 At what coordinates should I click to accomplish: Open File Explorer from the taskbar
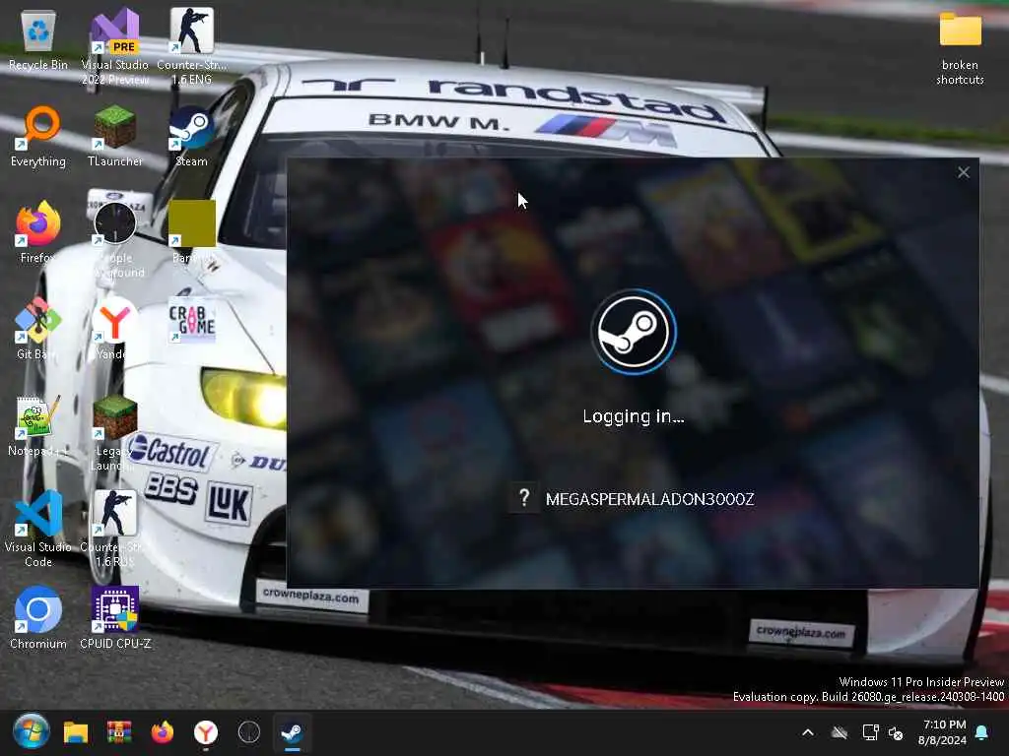76,732
